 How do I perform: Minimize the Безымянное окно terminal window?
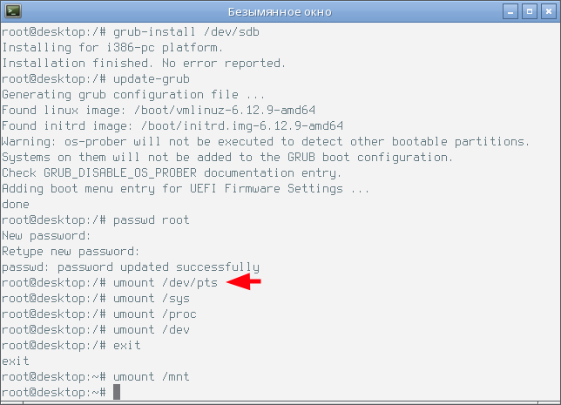[510, 12]
